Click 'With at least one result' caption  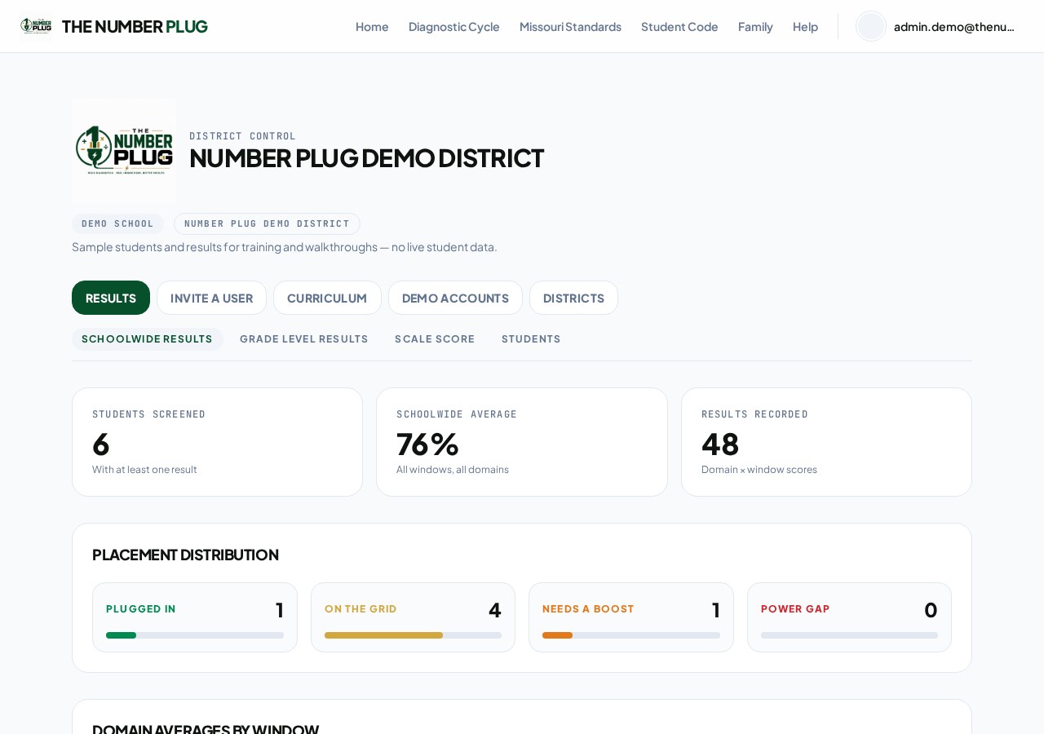point(144,470)
